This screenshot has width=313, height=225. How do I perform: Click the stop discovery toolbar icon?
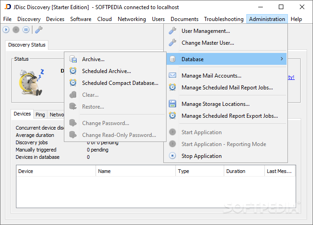(x=16, y=30)
